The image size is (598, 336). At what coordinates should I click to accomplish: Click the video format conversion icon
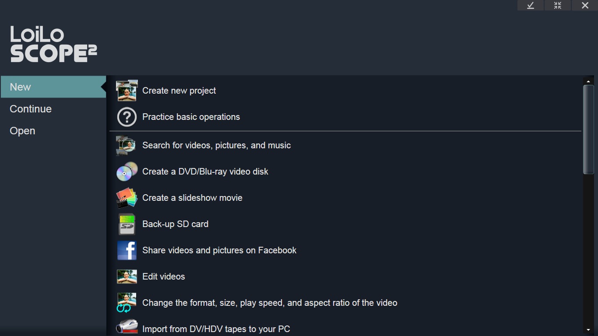tap(127, 303)
